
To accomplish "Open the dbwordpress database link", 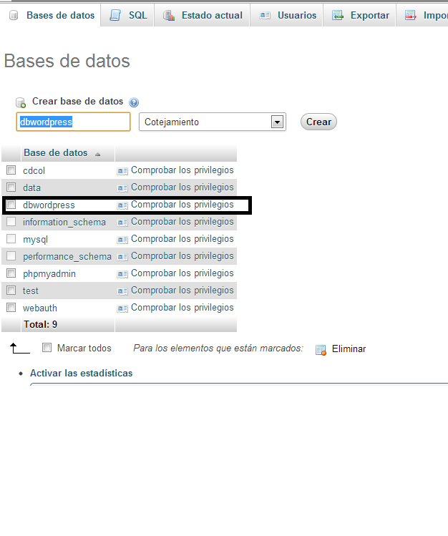I will pos(49,205).
